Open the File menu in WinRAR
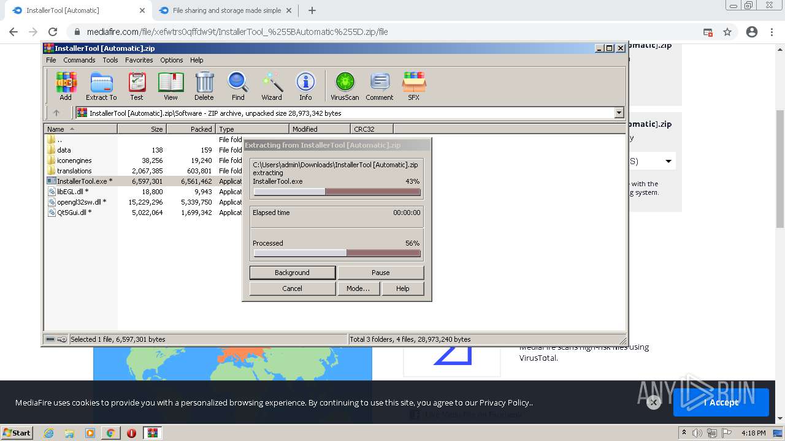This screenshot has width=785, height=441. click(x=51, y=60)
